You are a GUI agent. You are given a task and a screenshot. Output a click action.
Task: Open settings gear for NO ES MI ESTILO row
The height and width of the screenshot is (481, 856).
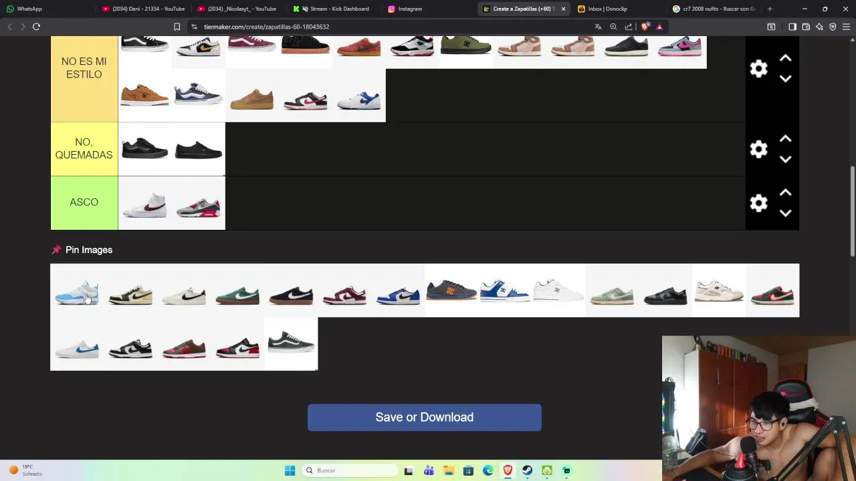coord(758,69)
